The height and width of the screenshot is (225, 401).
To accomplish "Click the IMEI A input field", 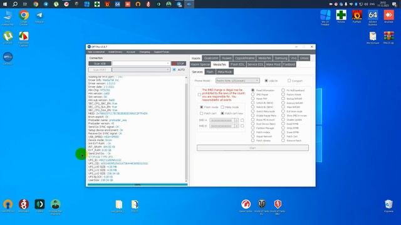I will (x=222, y=120).
